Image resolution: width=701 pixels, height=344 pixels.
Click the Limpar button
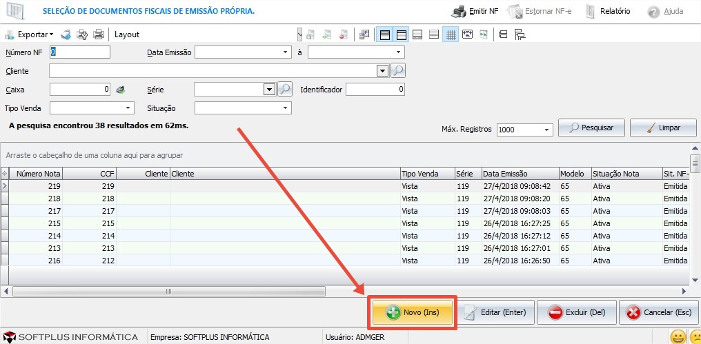click(x=663, y=128)
